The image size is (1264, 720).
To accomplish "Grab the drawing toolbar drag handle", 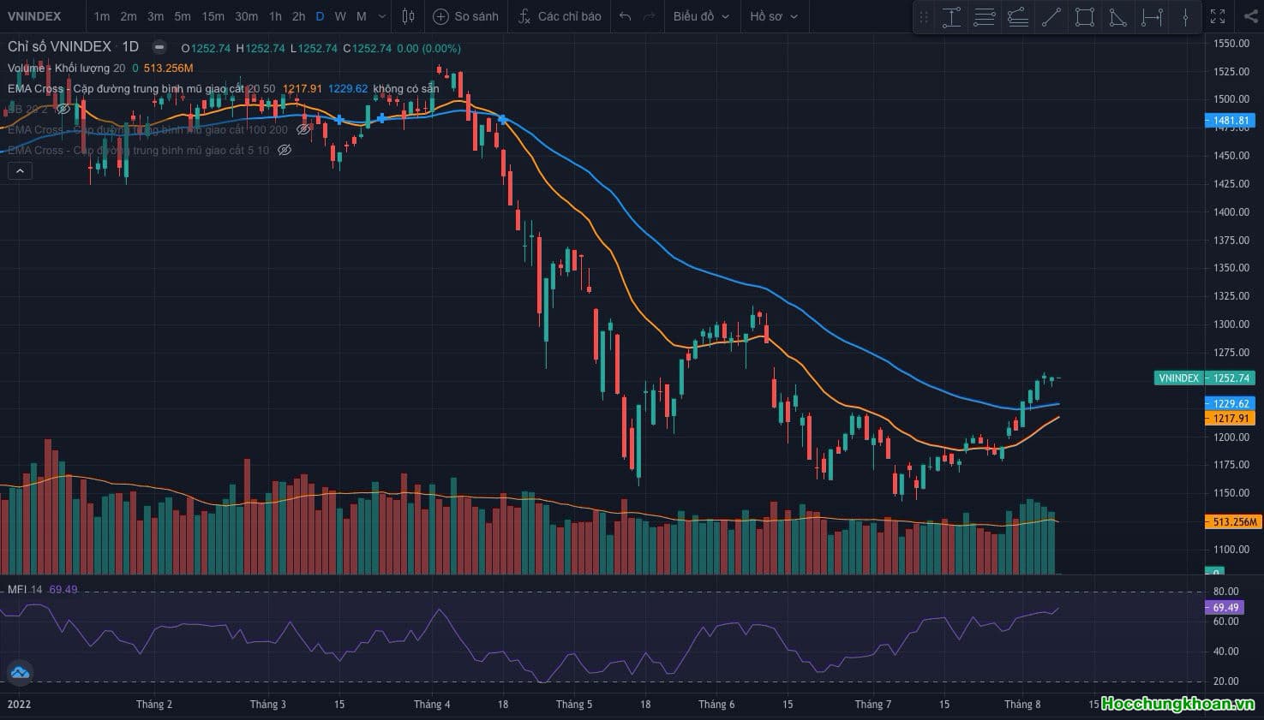I will pos(924,16).
